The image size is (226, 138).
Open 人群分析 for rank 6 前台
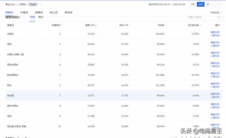tap(215, 87)
